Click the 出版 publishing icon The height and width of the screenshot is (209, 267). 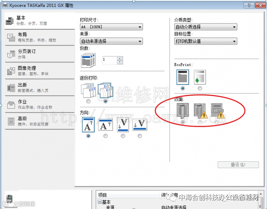pyautogui.click(x=11, y=88)
